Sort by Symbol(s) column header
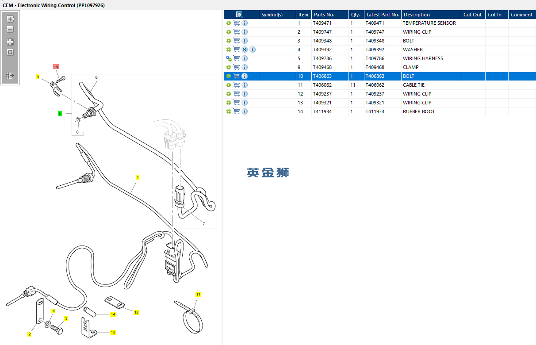 coord(277,15)
